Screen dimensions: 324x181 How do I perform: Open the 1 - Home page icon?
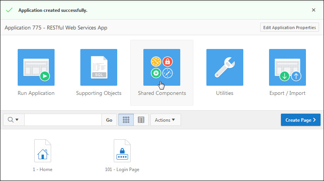pyautogui.click(x=43, y=151)
